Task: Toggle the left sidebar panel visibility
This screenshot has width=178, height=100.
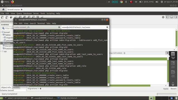Action: (x=167, y=17)
